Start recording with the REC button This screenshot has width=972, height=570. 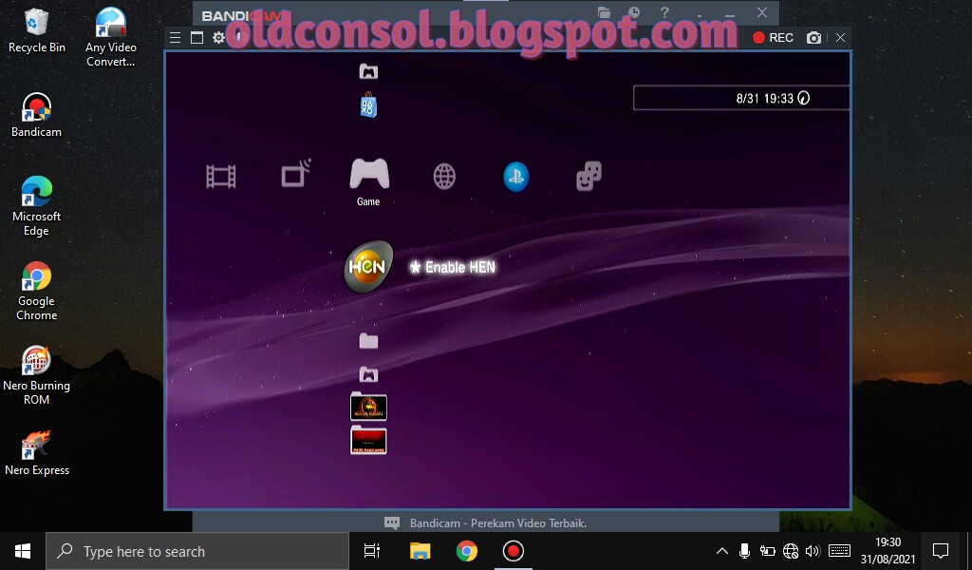tap(773, 38)
